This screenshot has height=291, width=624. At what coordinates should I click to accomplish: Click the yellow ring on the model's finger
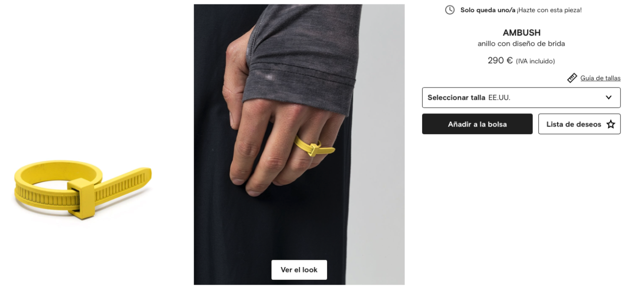(314, 146)
